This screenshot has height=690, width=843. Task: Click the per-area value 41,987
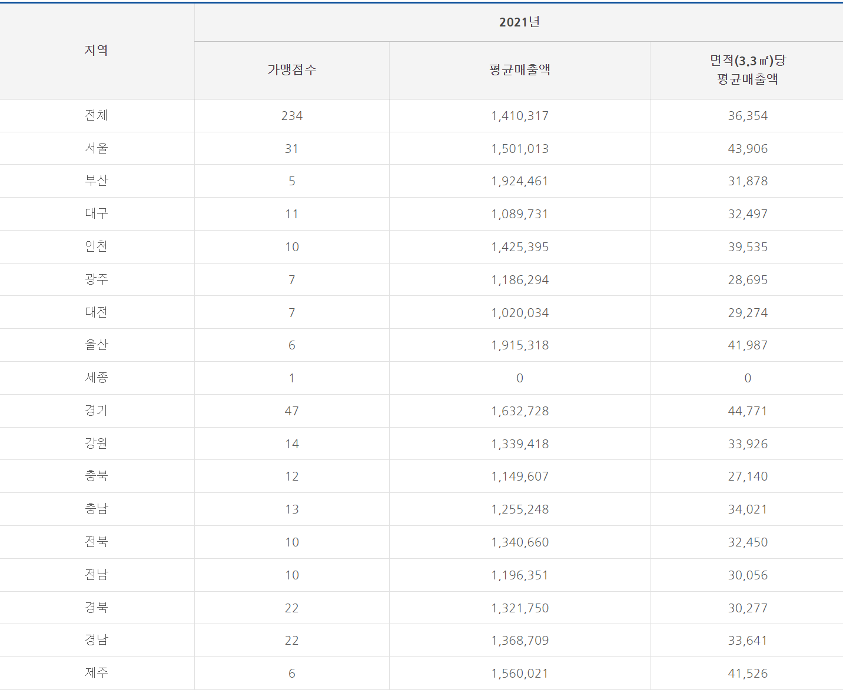click(748, 345)
